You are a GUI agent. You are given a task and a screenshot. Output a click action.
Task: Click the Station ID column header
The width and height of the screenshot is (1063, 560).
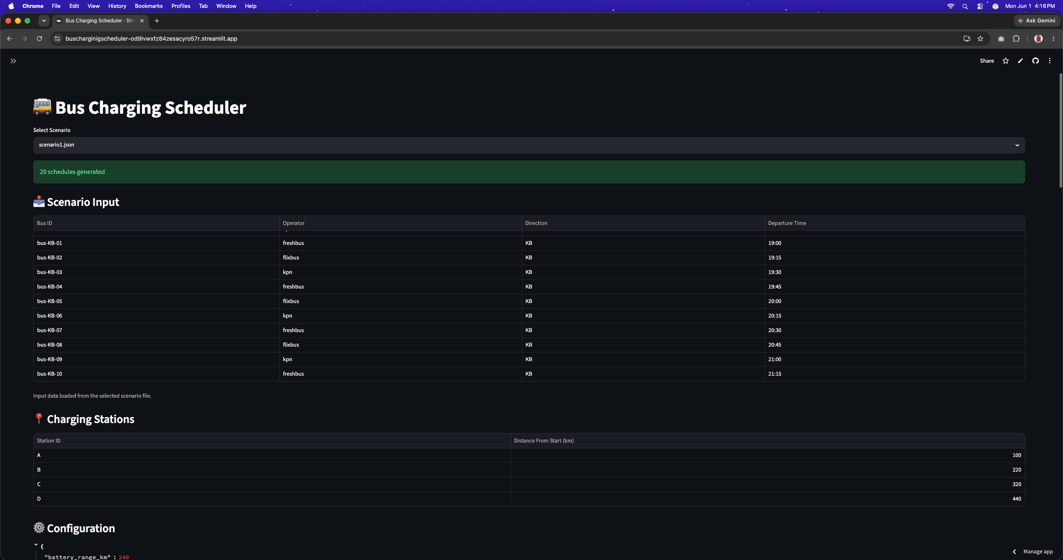(272, 440)
